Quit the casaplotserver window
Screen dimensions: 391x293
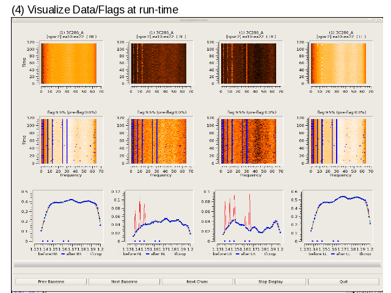(x=343, y=281)
